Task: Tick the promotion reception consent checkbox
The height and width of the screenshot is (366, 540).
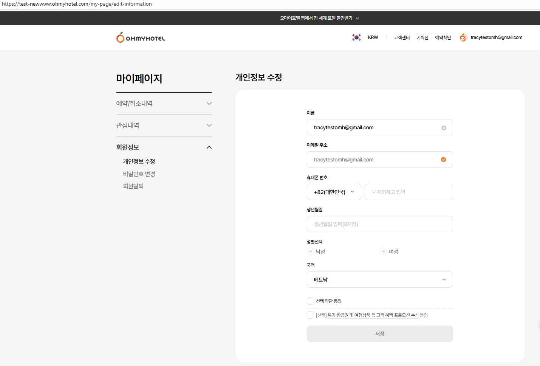Action: tap(311, 315)
